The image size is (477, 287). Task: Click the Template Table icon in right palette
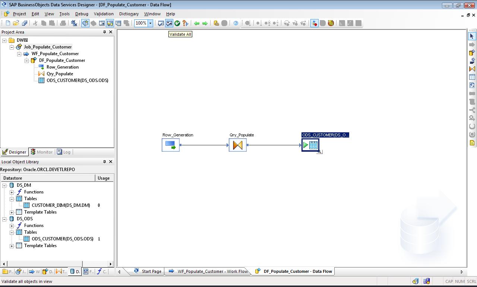click(x=472, y=77)
